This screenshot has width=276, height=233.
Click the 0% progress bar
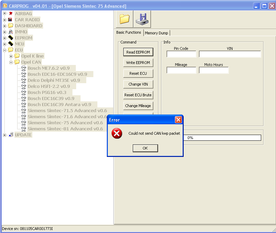[x=222, y=138]
